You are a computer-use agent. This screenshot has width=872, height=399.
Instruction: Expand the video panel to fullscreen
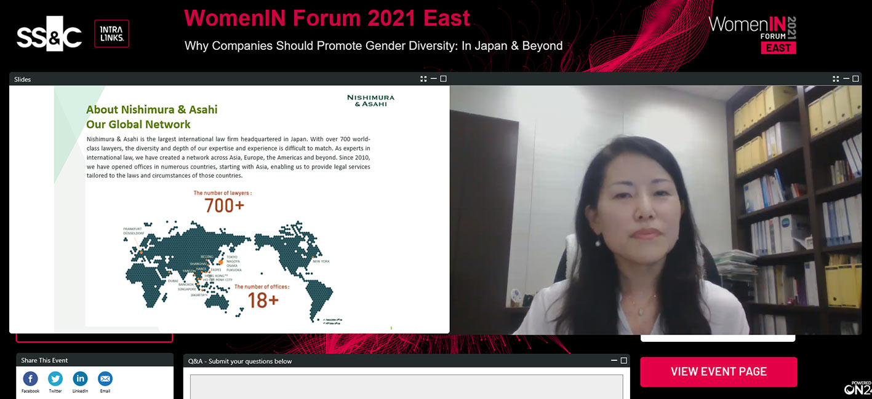tap(836, 79)
